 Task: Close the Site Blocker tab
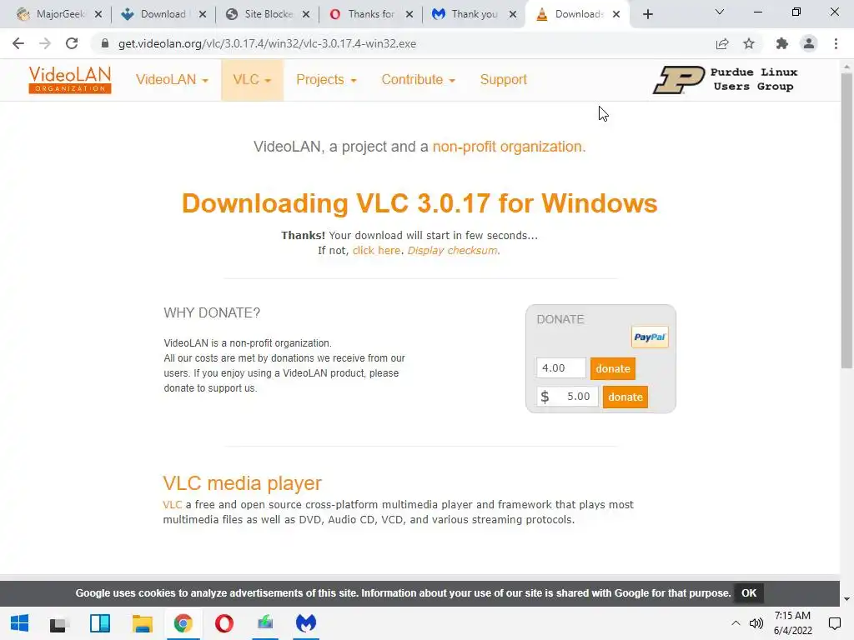[306, 14]
